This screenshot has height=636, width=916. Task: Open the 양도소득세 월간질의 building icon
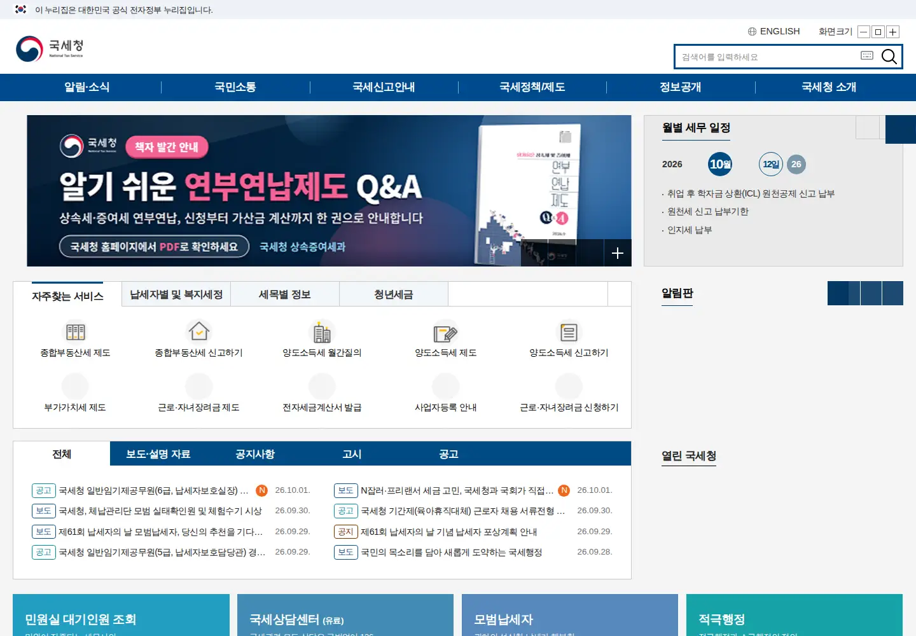coord(322,332)
